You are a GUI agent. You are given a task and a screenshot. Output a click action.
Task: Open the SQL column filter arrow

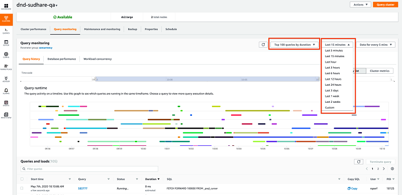(x=339, y=179)
